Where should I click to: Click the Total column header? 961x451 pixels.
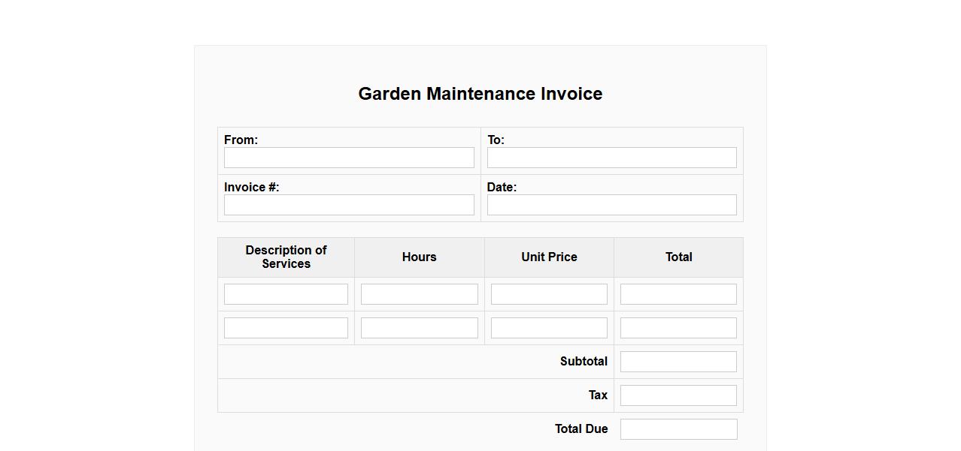tap(678, 257)
